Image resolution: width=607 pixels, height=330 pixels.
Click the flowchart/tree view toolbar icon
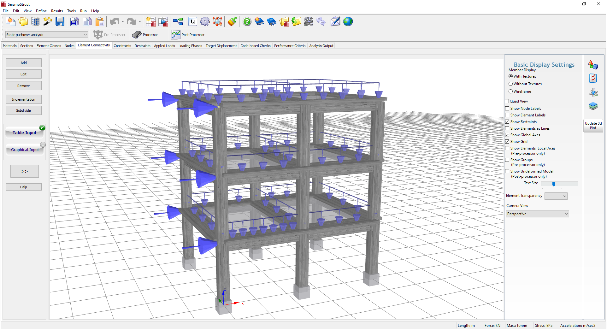click(178, 21)
